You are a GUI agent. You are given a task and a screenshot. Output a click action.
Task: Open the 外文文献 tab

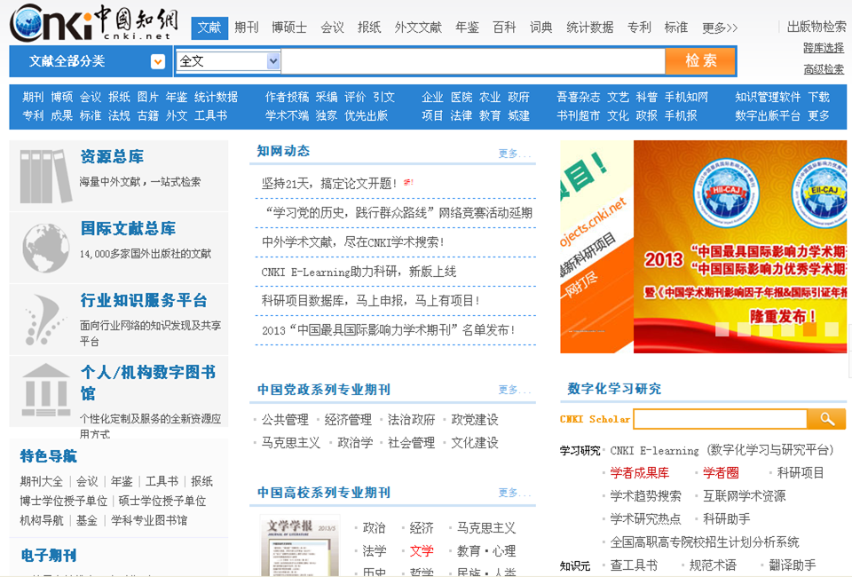[x=418, y=28]
